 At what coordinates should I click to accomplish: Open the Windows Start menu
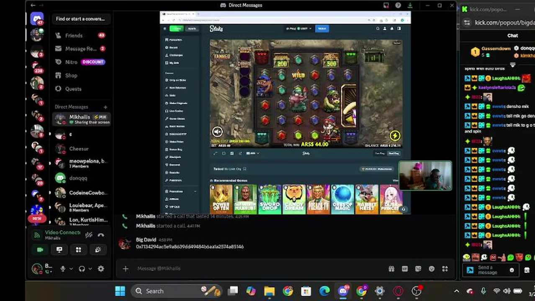(x=120, y=291)
